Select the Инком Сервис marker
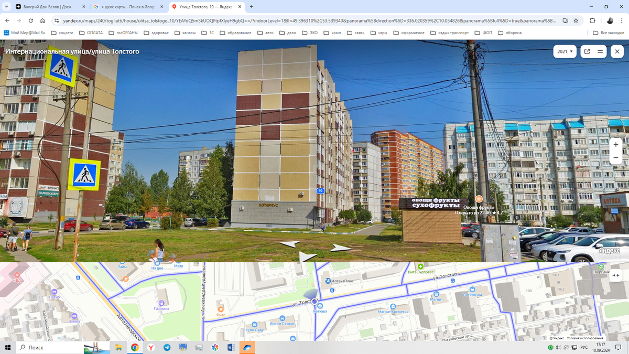Image resolution: width=629 pixels, height=354 pixels. pyautogui.click(x=283, y=318)
